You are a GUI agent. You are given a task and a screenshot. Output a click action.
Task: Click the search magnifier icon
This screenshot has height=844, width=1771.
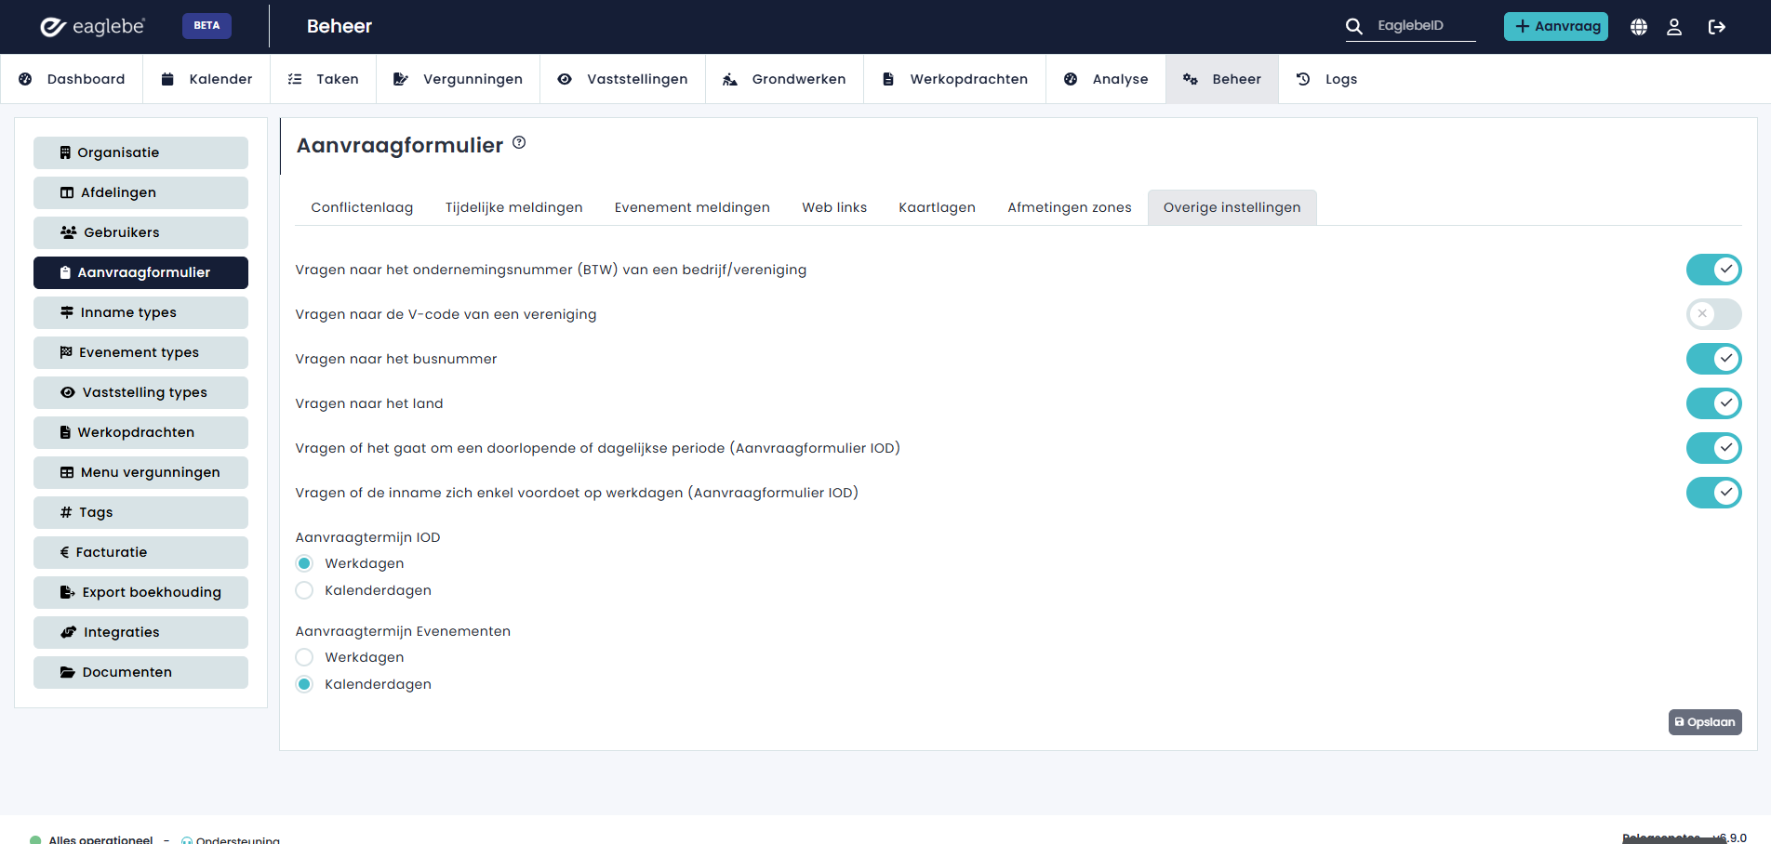coord(1354,26)
